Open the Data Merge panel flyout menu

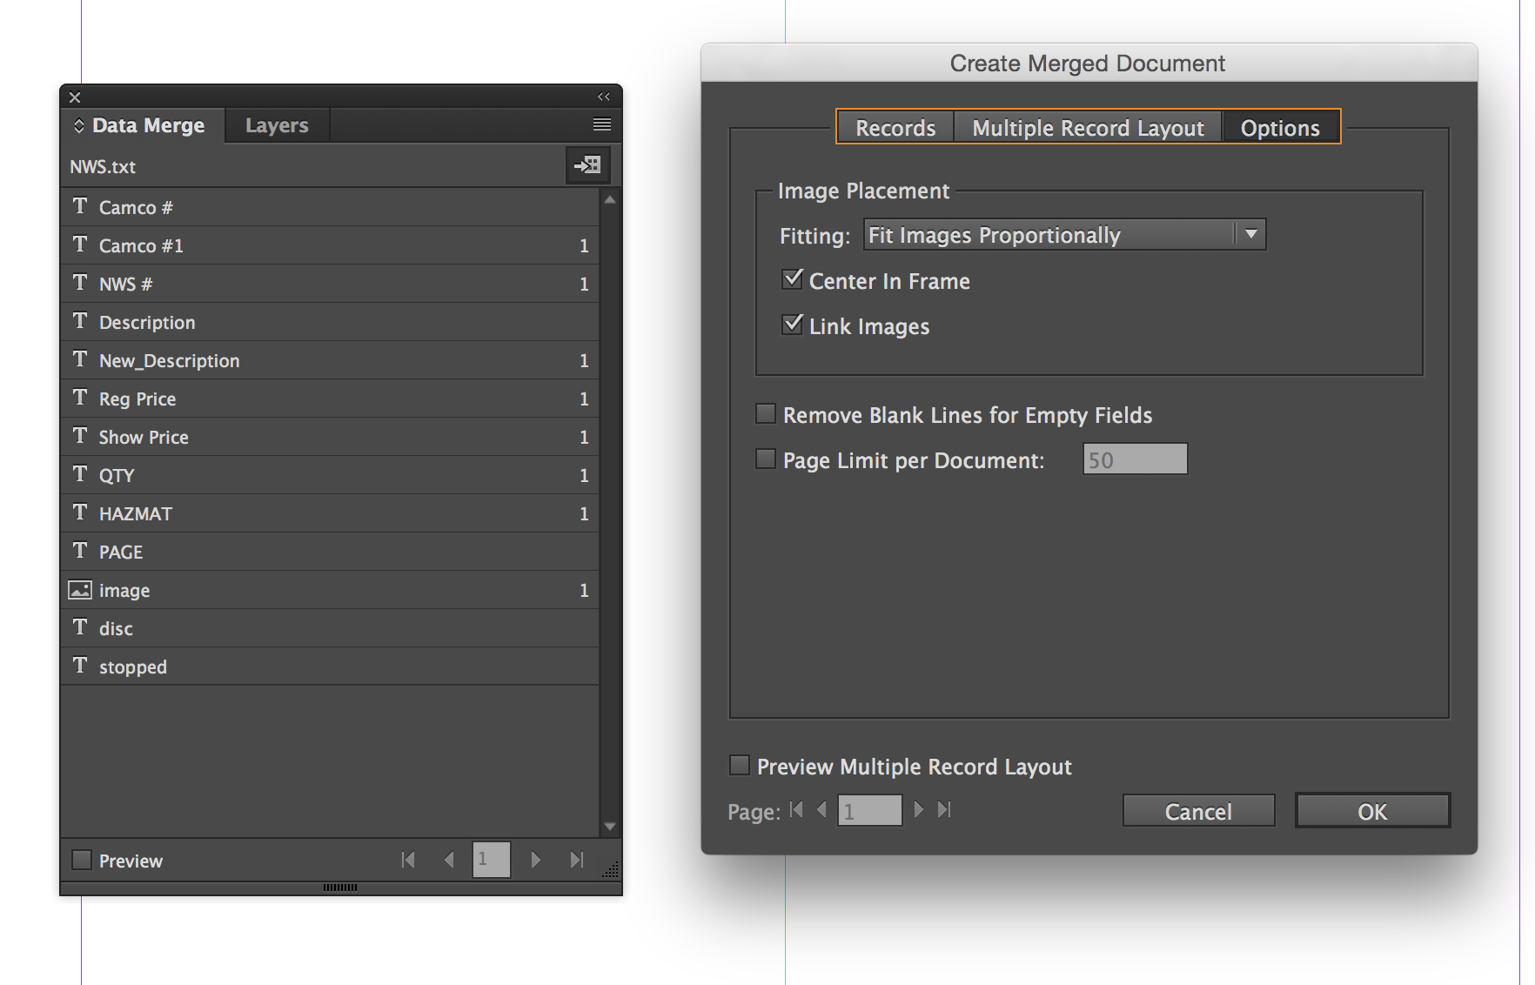click(601, 124)
